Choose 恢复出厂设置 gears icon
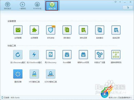Viewport: 134px width, 100px height. tap(99, 55)
